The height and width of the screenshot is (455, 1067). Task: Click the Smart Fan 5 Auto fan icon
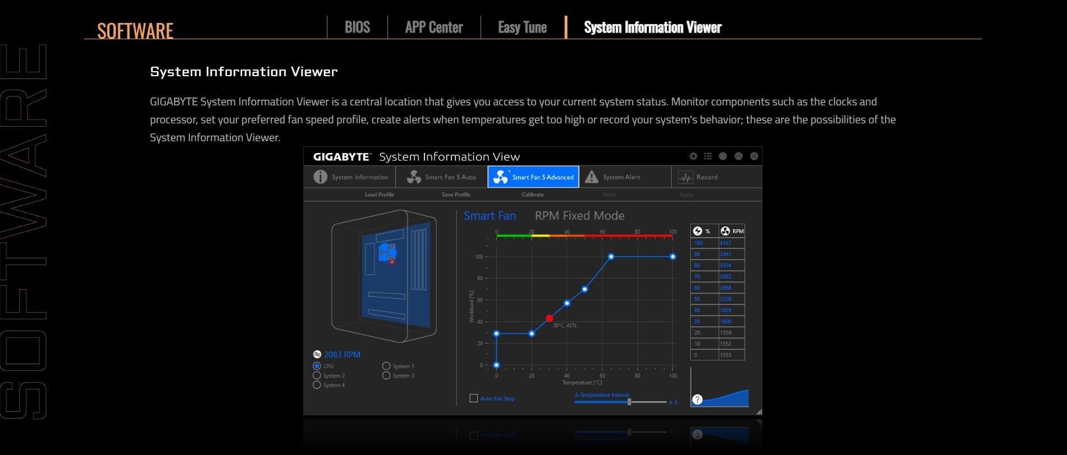click(414, 177)
